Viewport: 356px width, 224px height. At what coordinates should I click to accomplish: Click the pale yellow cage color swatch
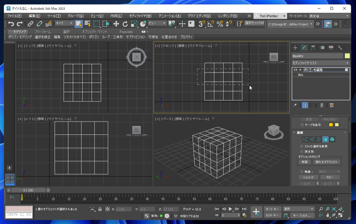coord(337,125)
